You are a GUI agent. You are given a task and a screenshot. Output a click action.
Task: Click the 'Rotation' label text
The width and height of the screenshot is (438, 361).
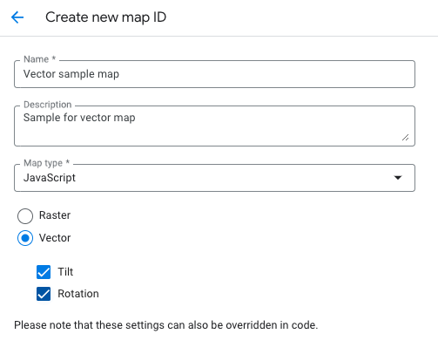[x=78, y=294]
